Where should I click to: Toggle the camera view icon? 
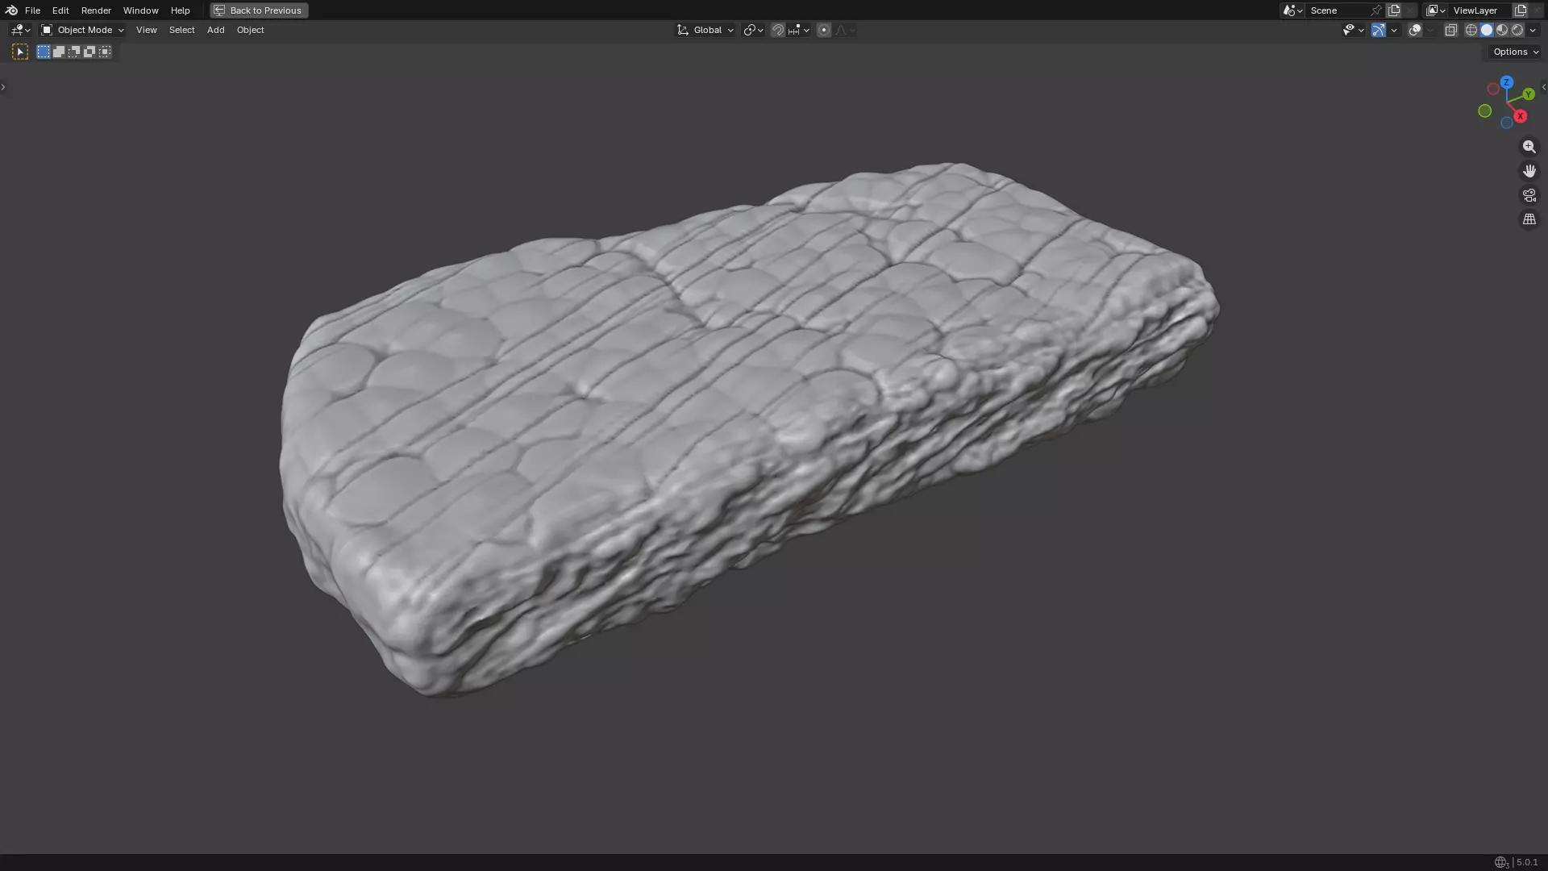click(1529, 195)
